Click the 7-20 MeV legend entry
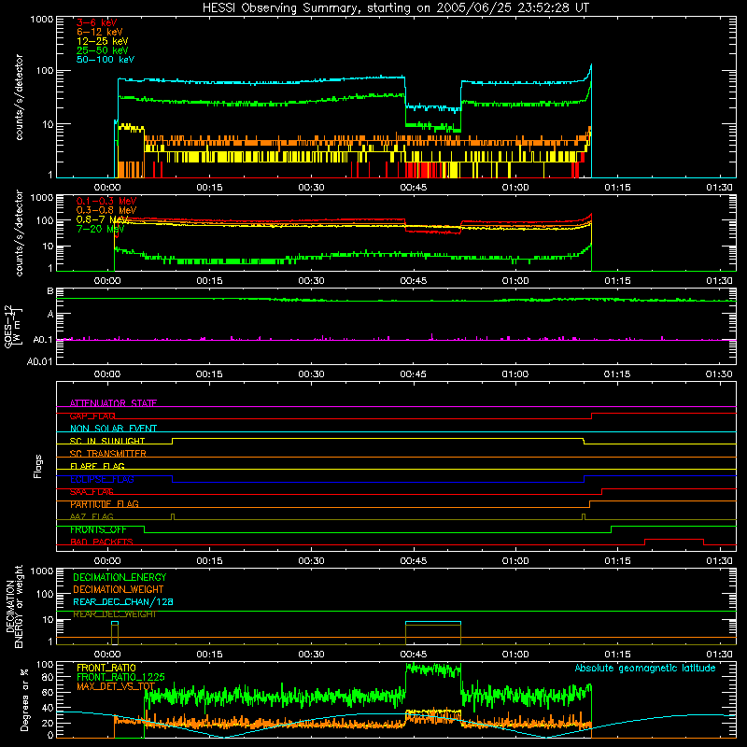Viewport: 747px width, 747px height. click(x=100, y=229)
